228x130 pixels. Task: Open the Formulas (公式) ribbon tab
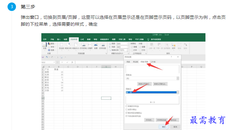click(x=82, y=39)
